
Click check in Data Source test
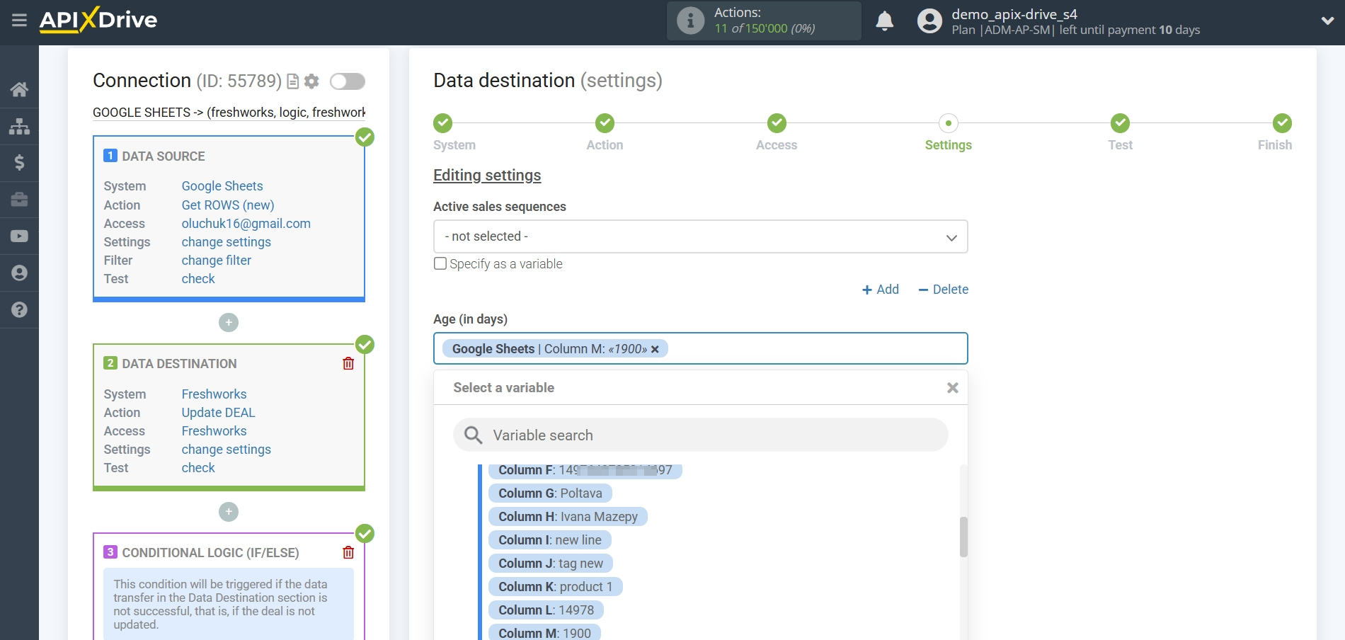pyautogui.click(x=198, y=279)
